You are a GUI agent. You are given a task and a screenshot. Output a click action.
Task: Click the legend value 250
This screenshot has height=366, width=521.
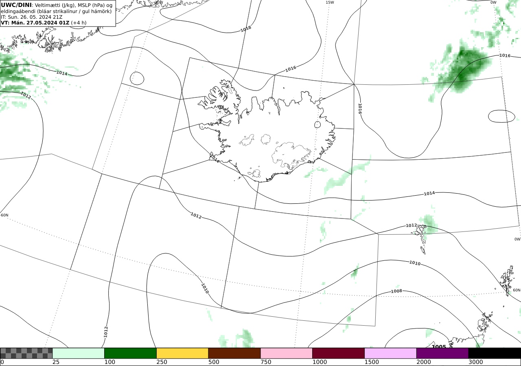coord(162,362)
